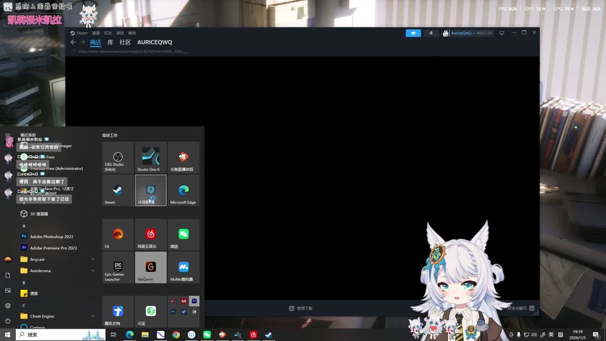The image size is (606, 341).
Task: Click the taskbar search box
Action: (61, 335)
